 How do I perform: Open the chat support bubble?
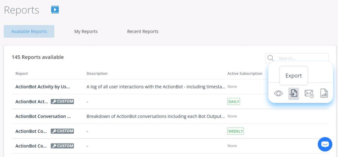[x=325, y=144]
